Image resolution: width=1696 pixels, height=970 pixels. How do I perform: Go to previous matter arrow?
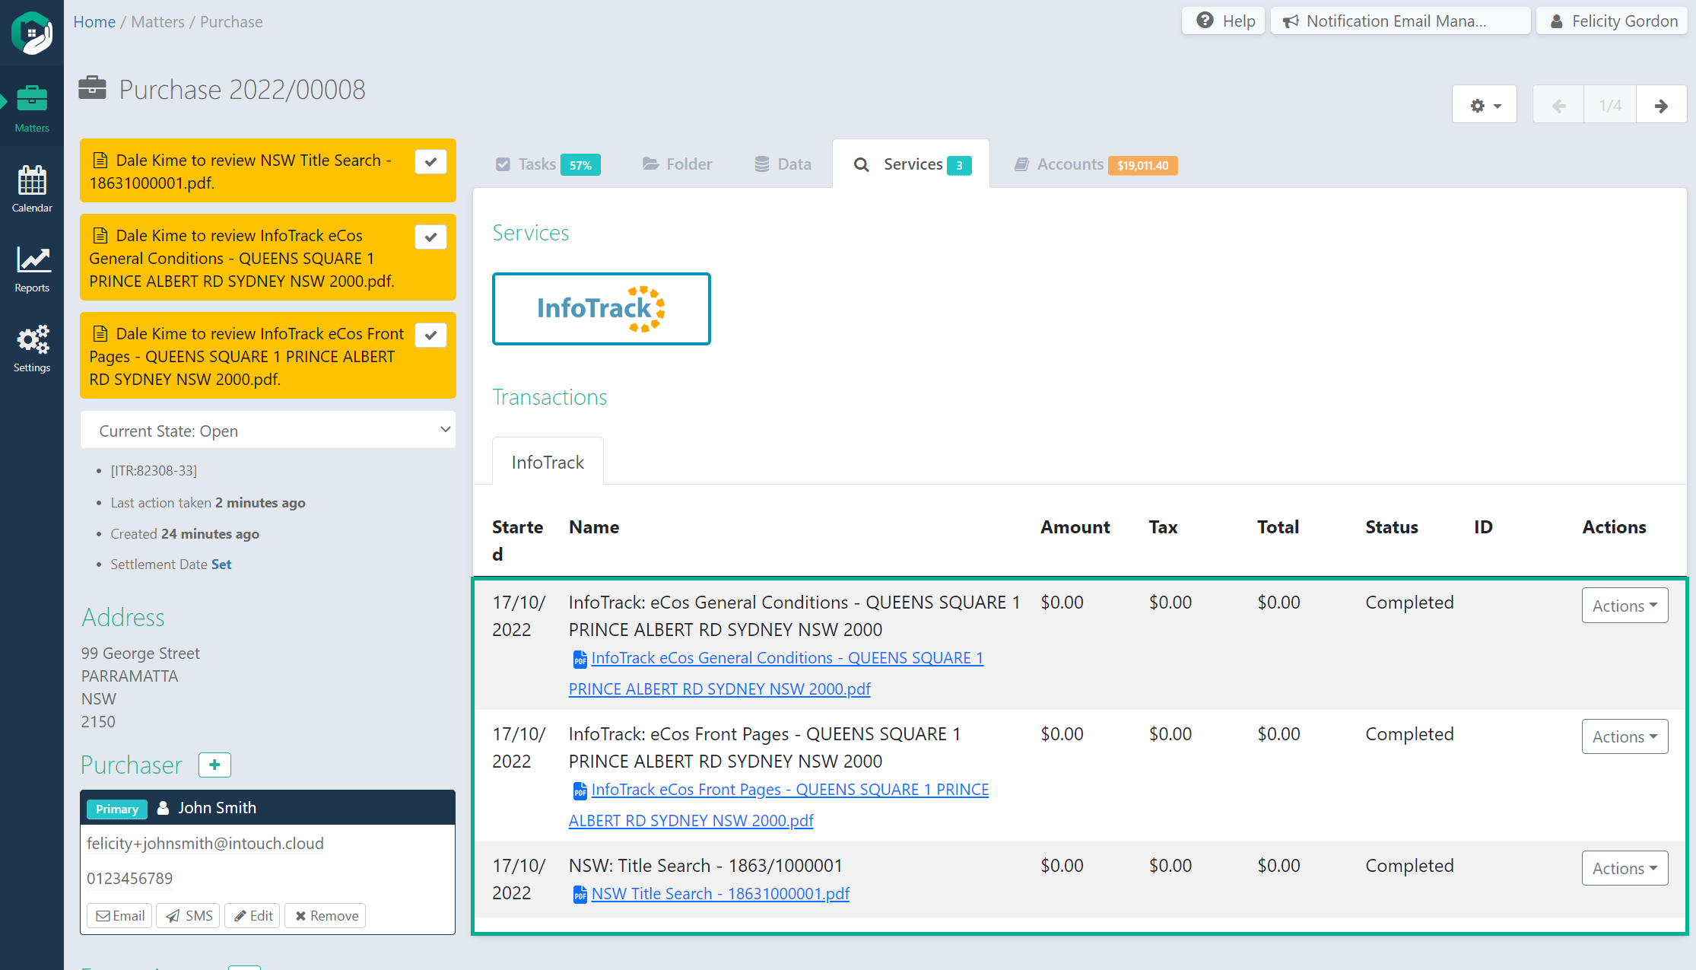coord(1558,105)
